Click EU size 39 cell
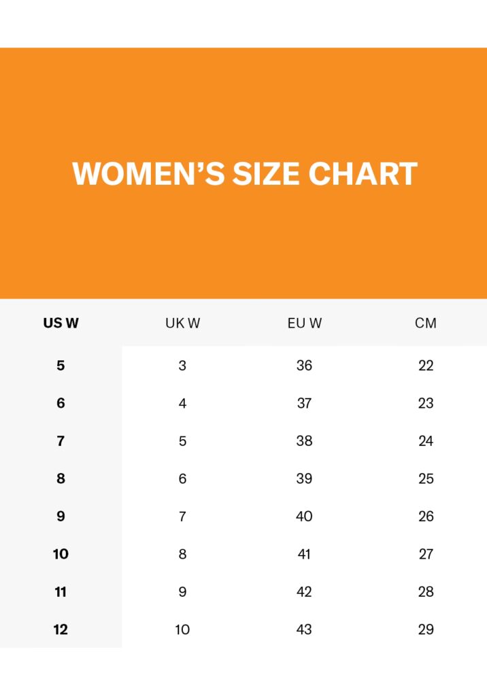 (x=304, y=478)
